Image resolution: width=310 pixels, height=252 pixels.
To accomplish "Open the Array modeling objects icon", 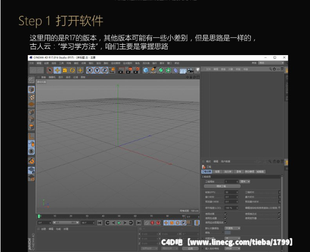I will coord(168,70).
